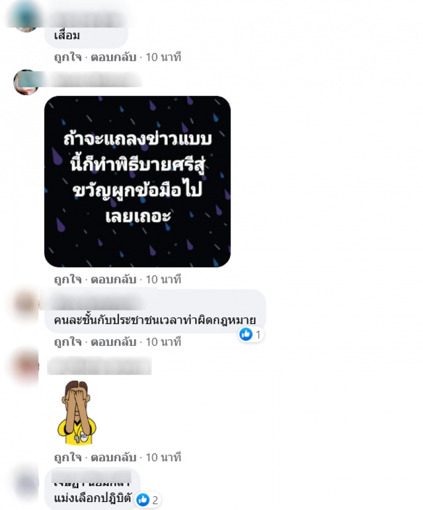Open the avatar of the คนละชั้น commenter
The width and height of the screenshot is (423, 510).
26,303
